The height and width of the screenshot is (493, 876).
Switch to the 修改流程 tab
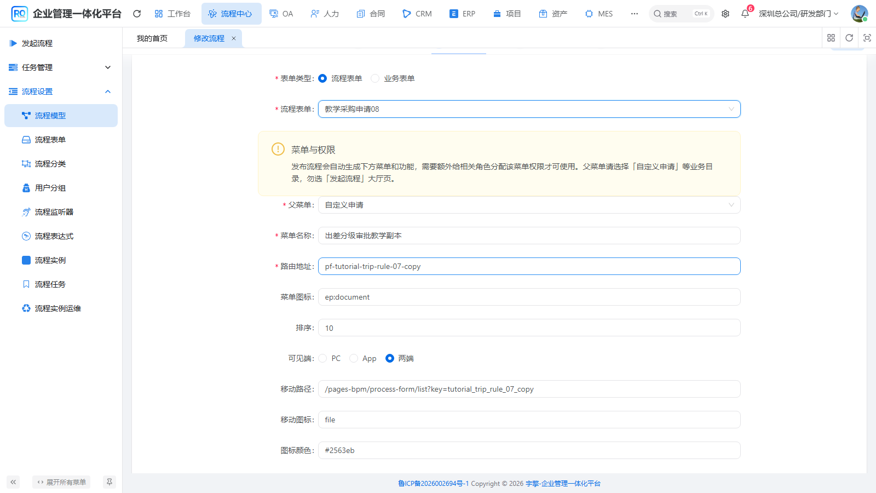coord(209,38)
